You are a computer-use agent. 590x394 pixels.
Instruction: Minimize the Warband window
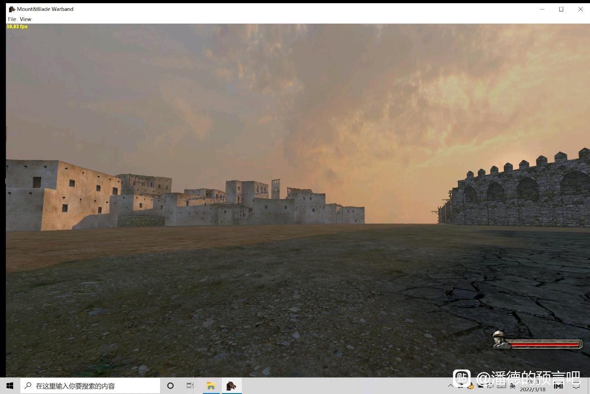point(542,9)
